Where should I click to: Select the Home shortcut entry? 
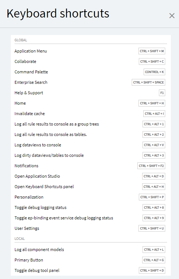click(x=91, y=103)
